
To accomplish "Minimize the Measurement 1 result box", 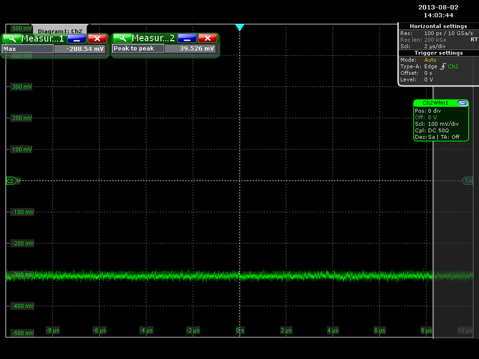I will [x=75, y=38].
